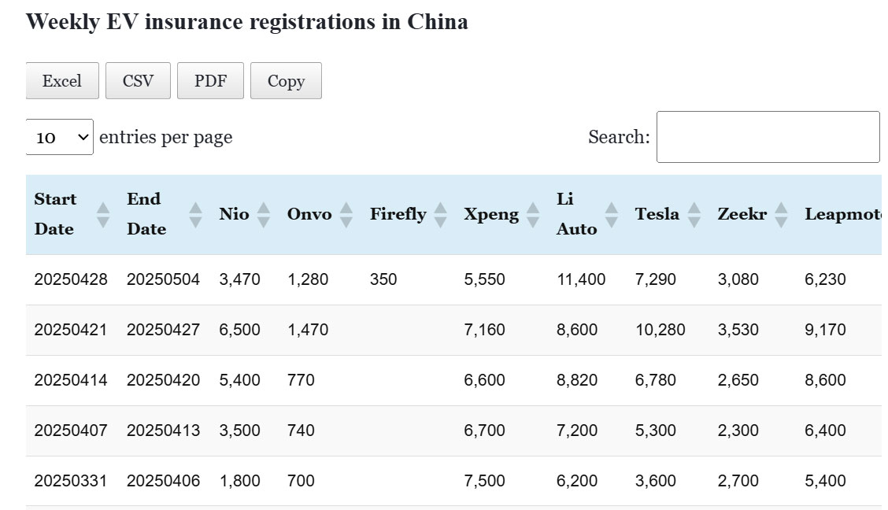Click the Nio column sort arrows
Viewport: 888px width, 510px height.
point(263,214)
